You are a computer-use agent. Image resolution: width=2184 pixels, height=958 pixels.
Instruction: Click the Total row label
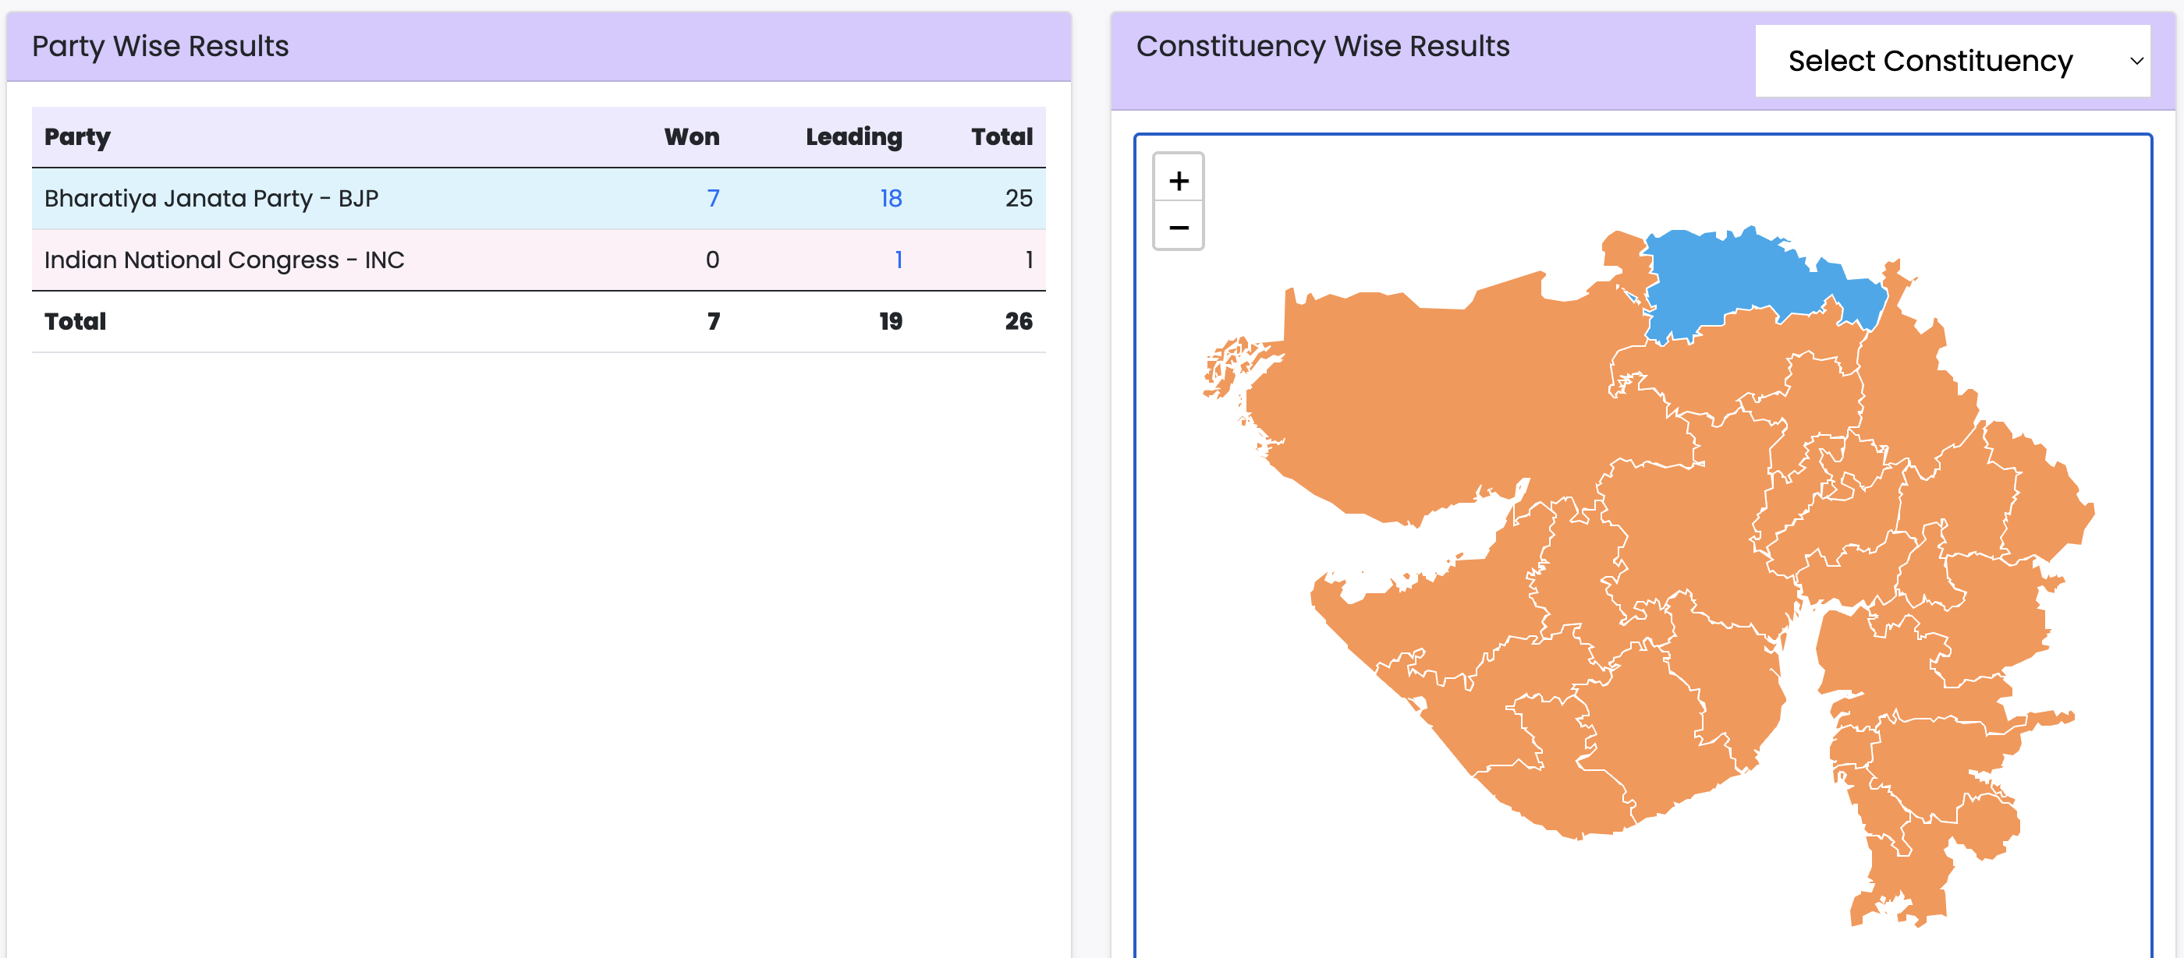coord(76,321)
